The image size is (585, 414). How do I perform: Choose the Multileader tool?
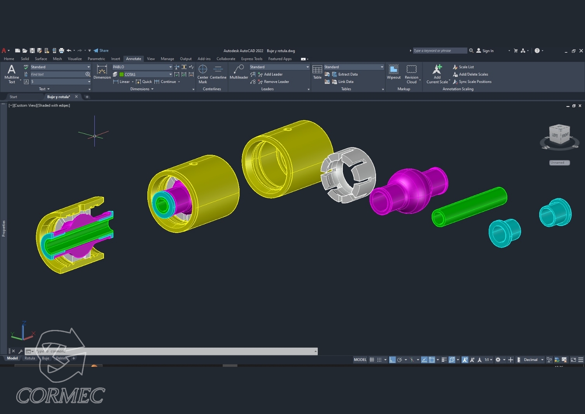click(x=238, y=72)
